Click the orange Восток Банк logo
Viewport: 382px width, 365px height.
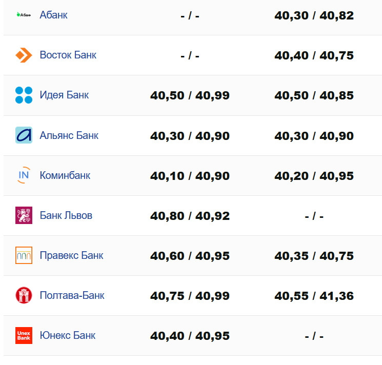pyautogui.click(x=24, y=55)
